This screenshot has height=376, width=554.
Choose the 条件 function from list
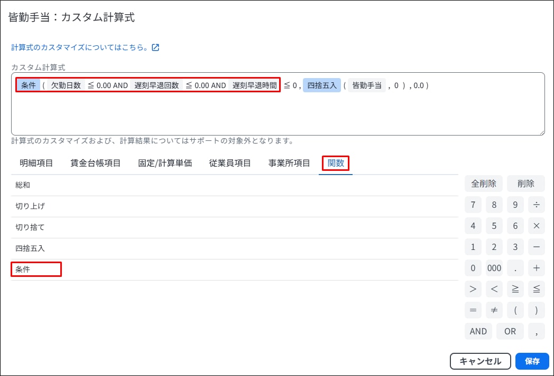point(24,269)
